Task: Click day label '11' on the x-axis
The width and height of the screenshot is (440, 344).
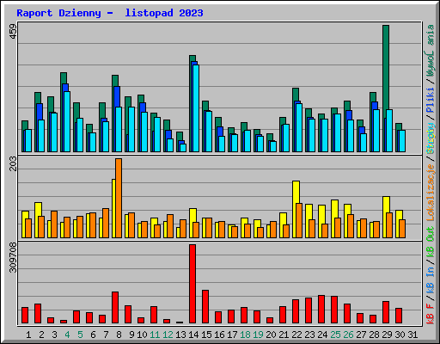Action: click(x=155, y=335)
